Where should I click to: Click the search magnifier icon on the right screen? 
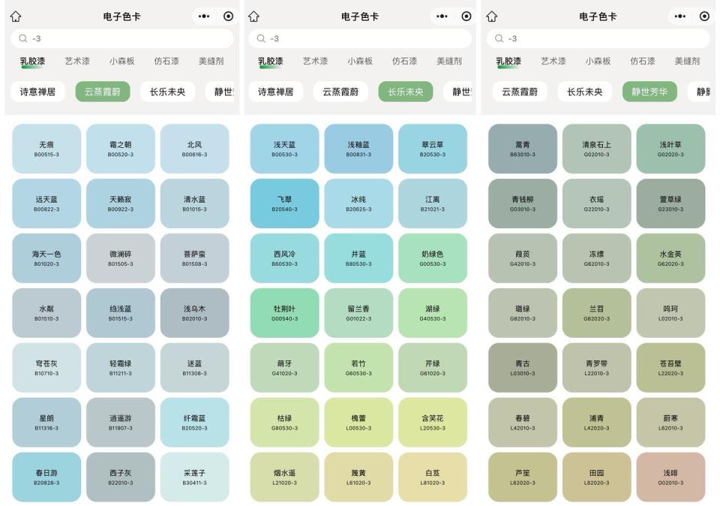499,38
